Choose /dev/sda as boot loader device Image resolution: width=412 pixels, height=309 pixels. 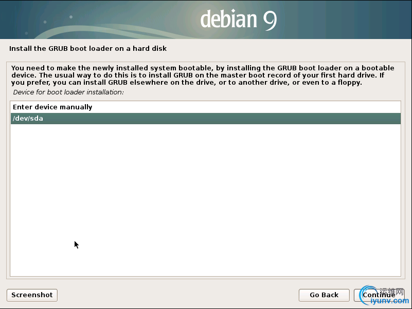click(205, 119)
